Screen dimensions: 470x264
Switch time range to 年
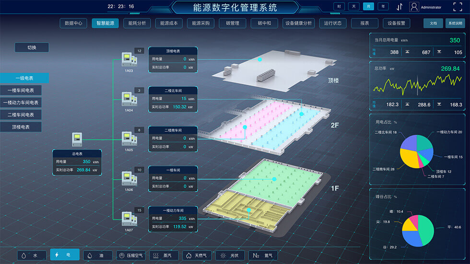383,7
